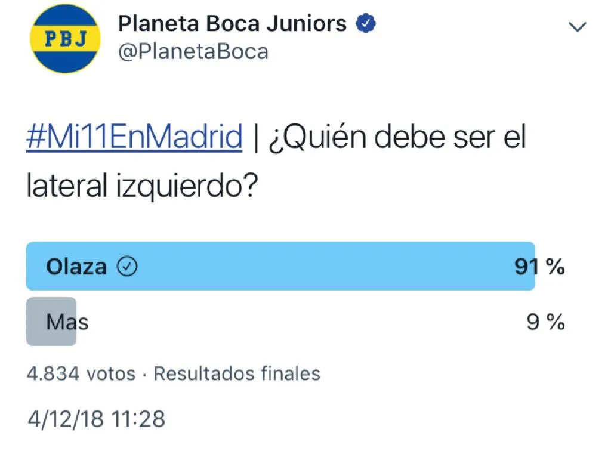This screenshot has width=611, height=451.
Task: Click the 9 % result value
Action: click(x=545, y=323)
